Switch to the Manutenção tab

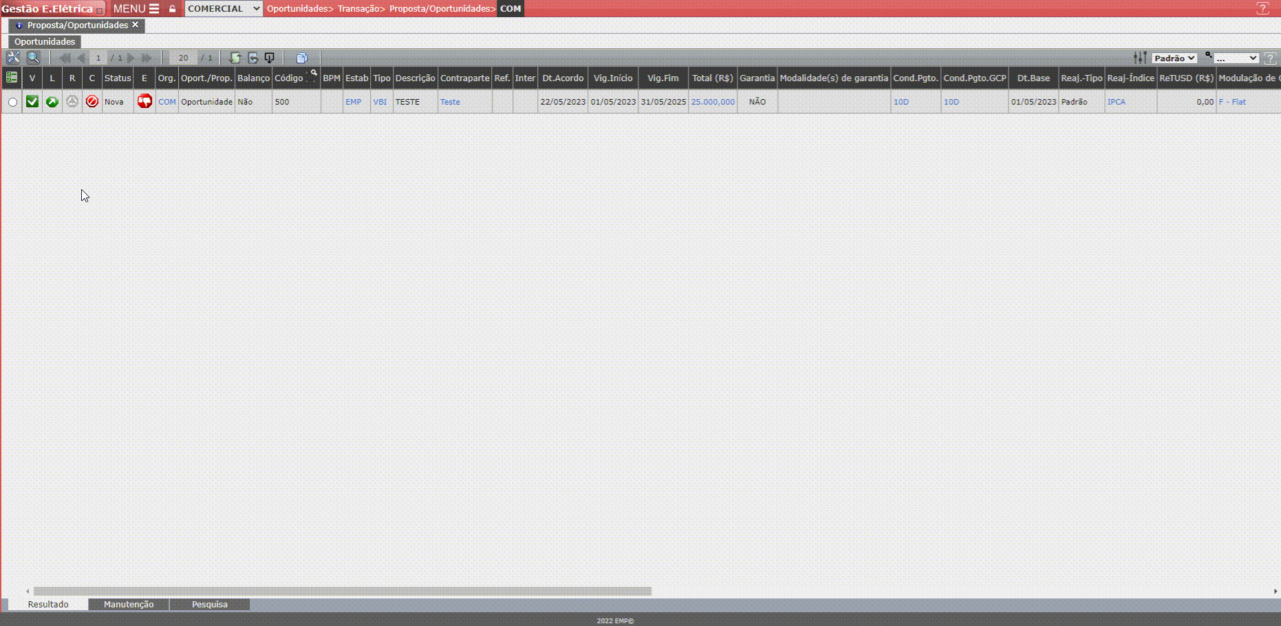[x=128, y=604]
